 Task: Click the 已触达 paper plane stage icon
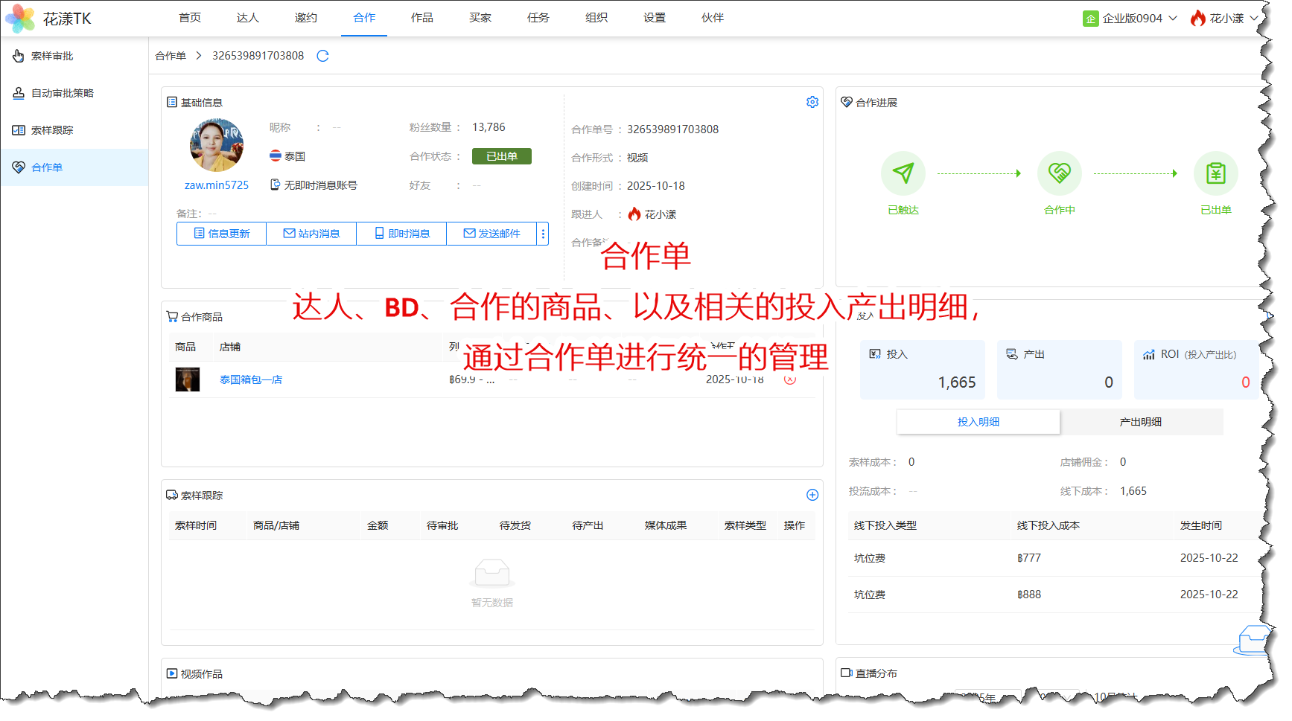point(903,173)
